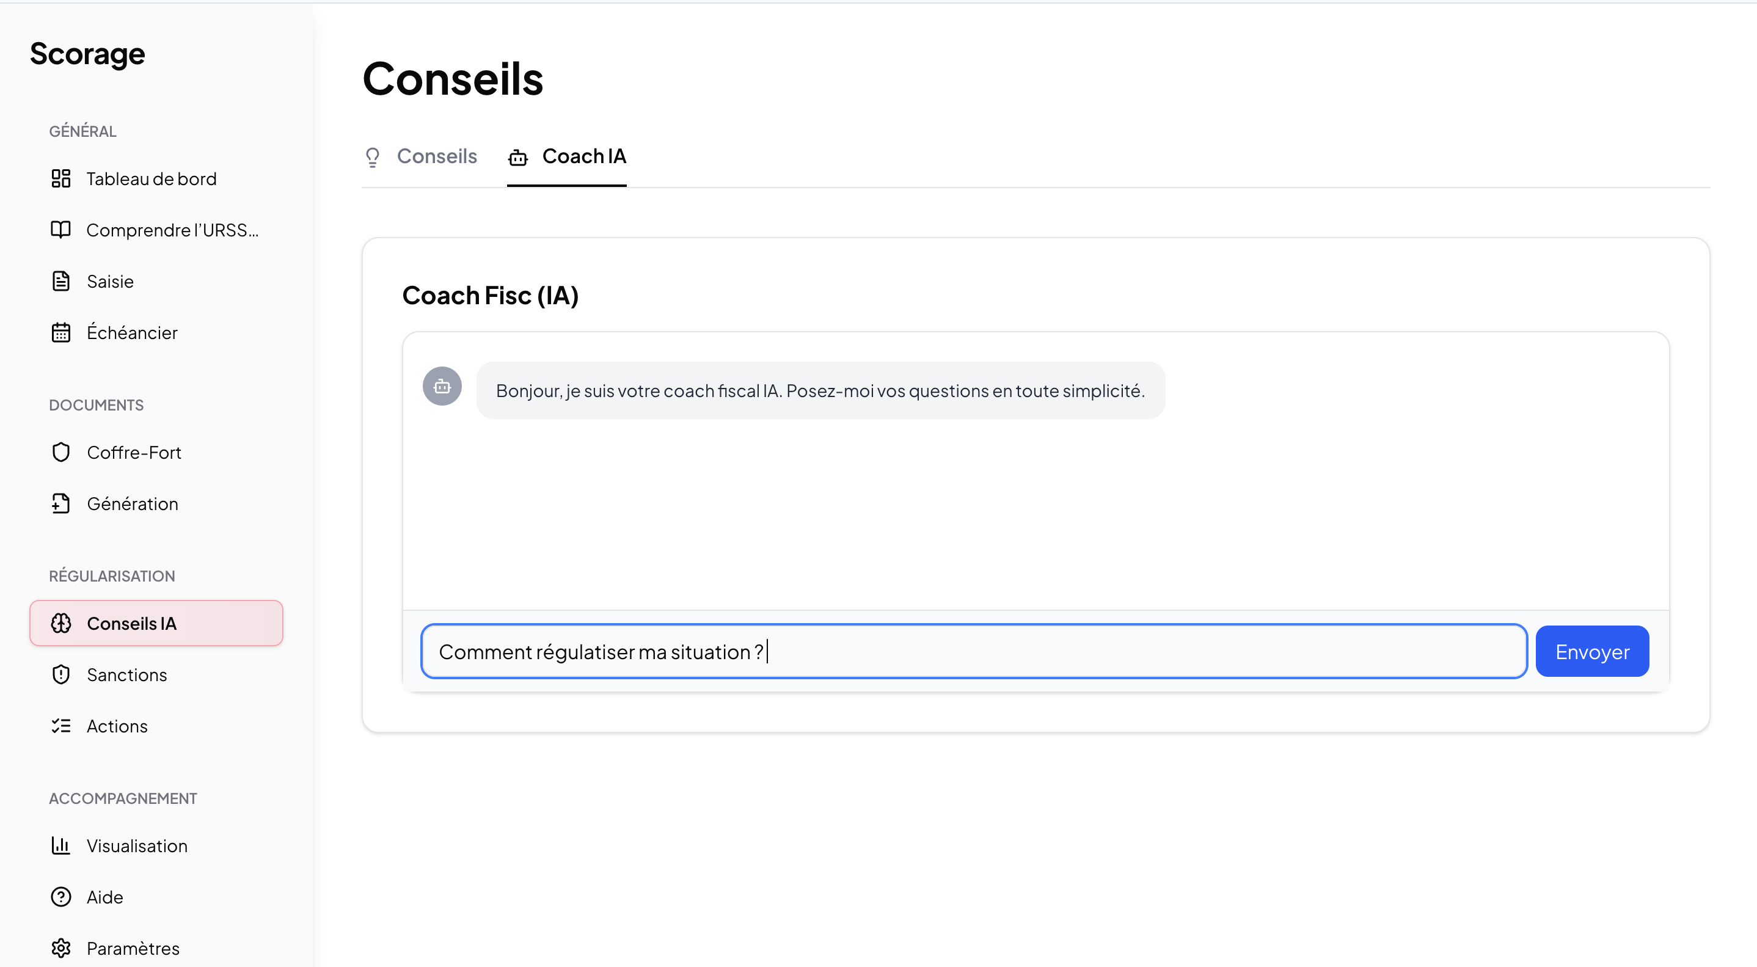Open the Échéancier calendar icon

(61, 332)
